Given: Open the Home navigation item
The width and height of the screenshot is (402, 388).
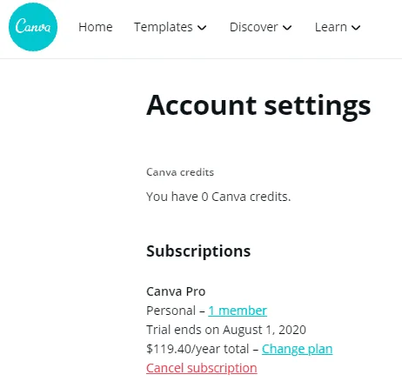Looking at the screenshot, I should click(x=96, y=27).
